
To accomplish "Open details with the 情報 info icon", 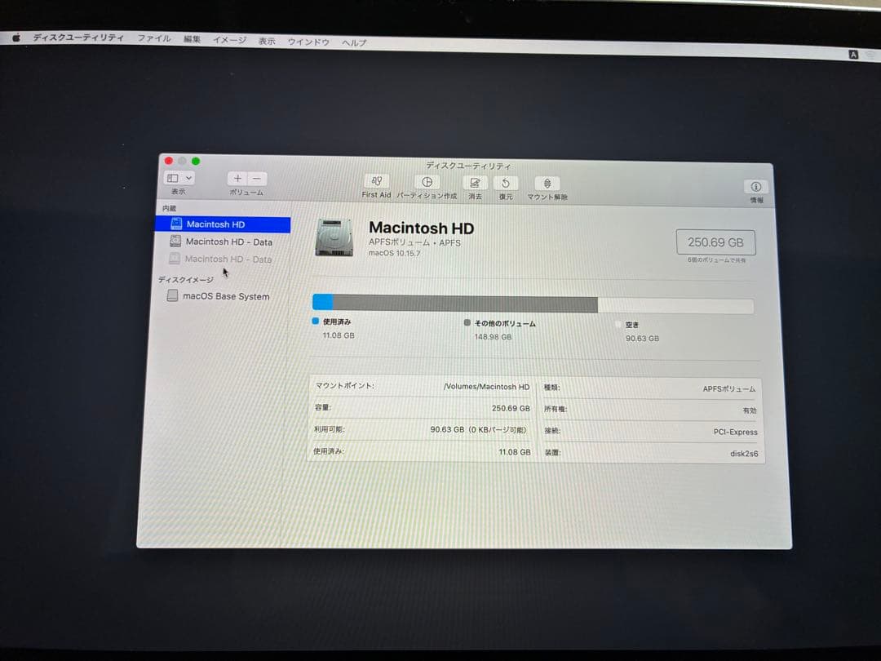I will (755, 186).
